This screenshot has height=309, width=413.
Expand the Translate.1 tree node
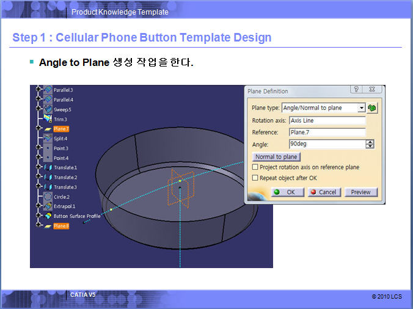tap(38, 167)
